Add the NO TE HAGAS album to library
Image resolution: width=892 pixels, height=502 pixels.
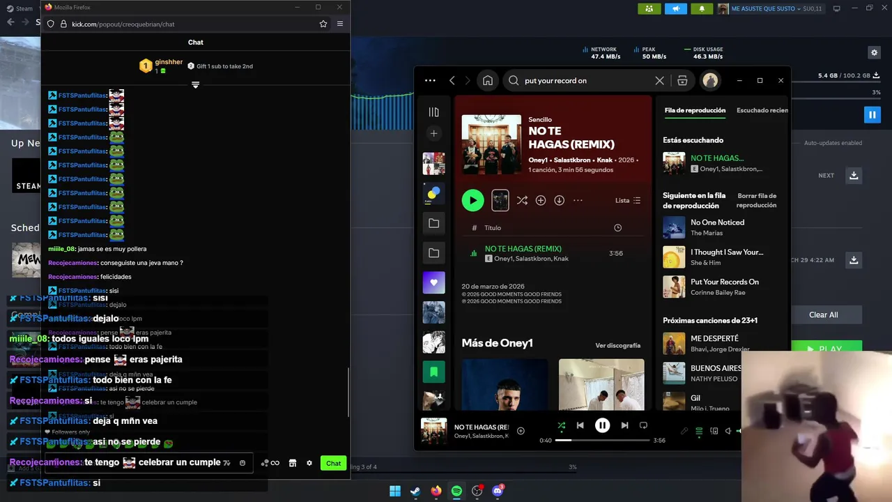(x=541, y=200)
